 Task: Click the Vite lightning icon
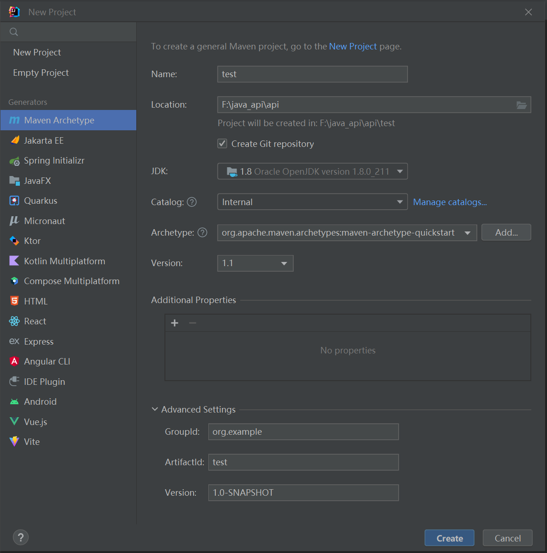(14, 442)
